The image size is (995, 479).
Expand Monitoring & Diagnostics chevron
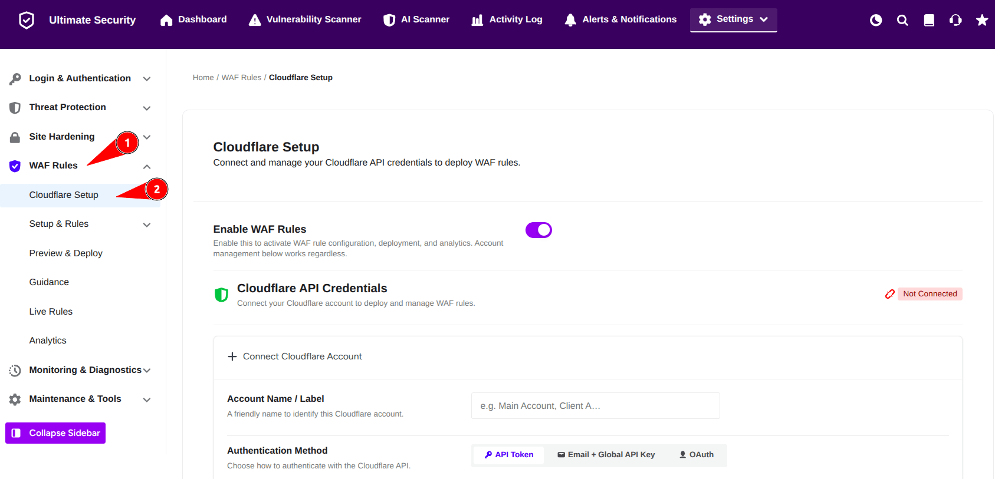pyautogui.click(x=147, y=371)
